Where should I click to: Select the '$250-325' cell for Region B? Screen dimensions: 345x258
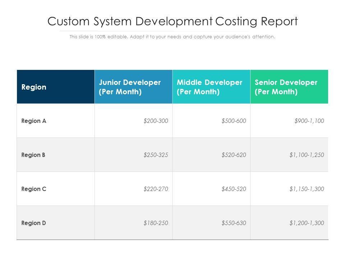156,155
